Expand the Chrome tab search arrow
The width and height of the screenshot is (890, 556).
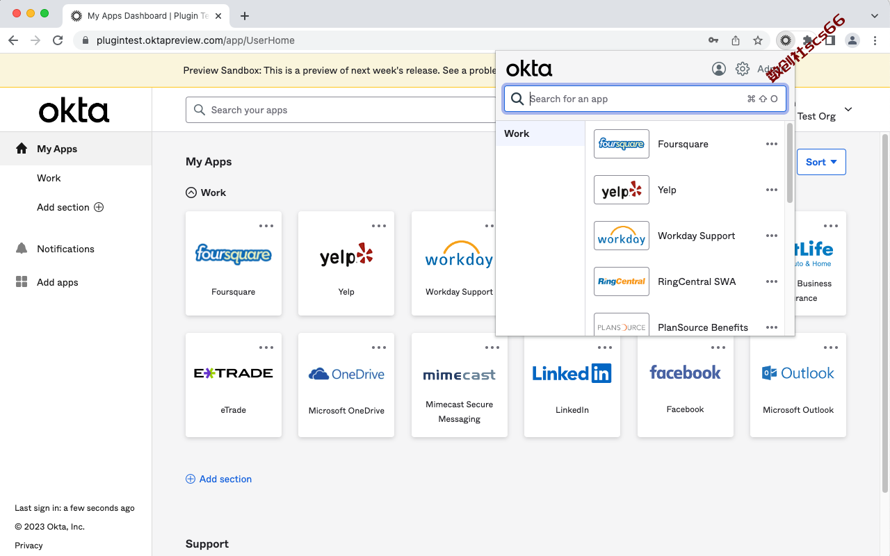(875, 15)
